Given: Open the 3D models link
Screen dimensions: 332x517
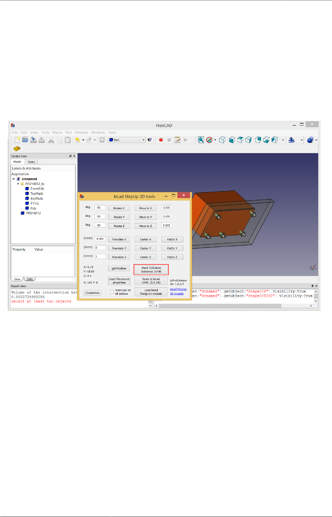Looking at the screenshot, I should point(177,294).
